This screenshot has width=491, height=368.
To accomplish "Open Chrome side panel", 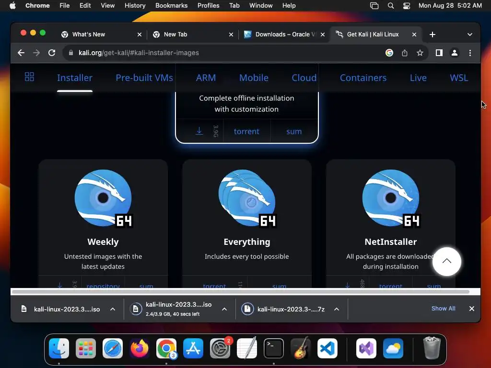I will click(x=439, y=53).
